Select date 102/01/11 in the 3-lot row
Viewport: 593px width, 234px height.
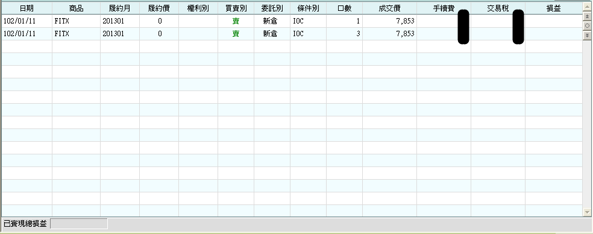click(19, 34)
